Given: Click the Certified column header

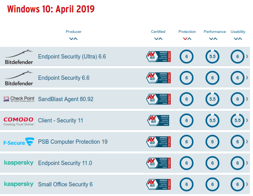Looking at the screenshot, I should tap(158, 31).
